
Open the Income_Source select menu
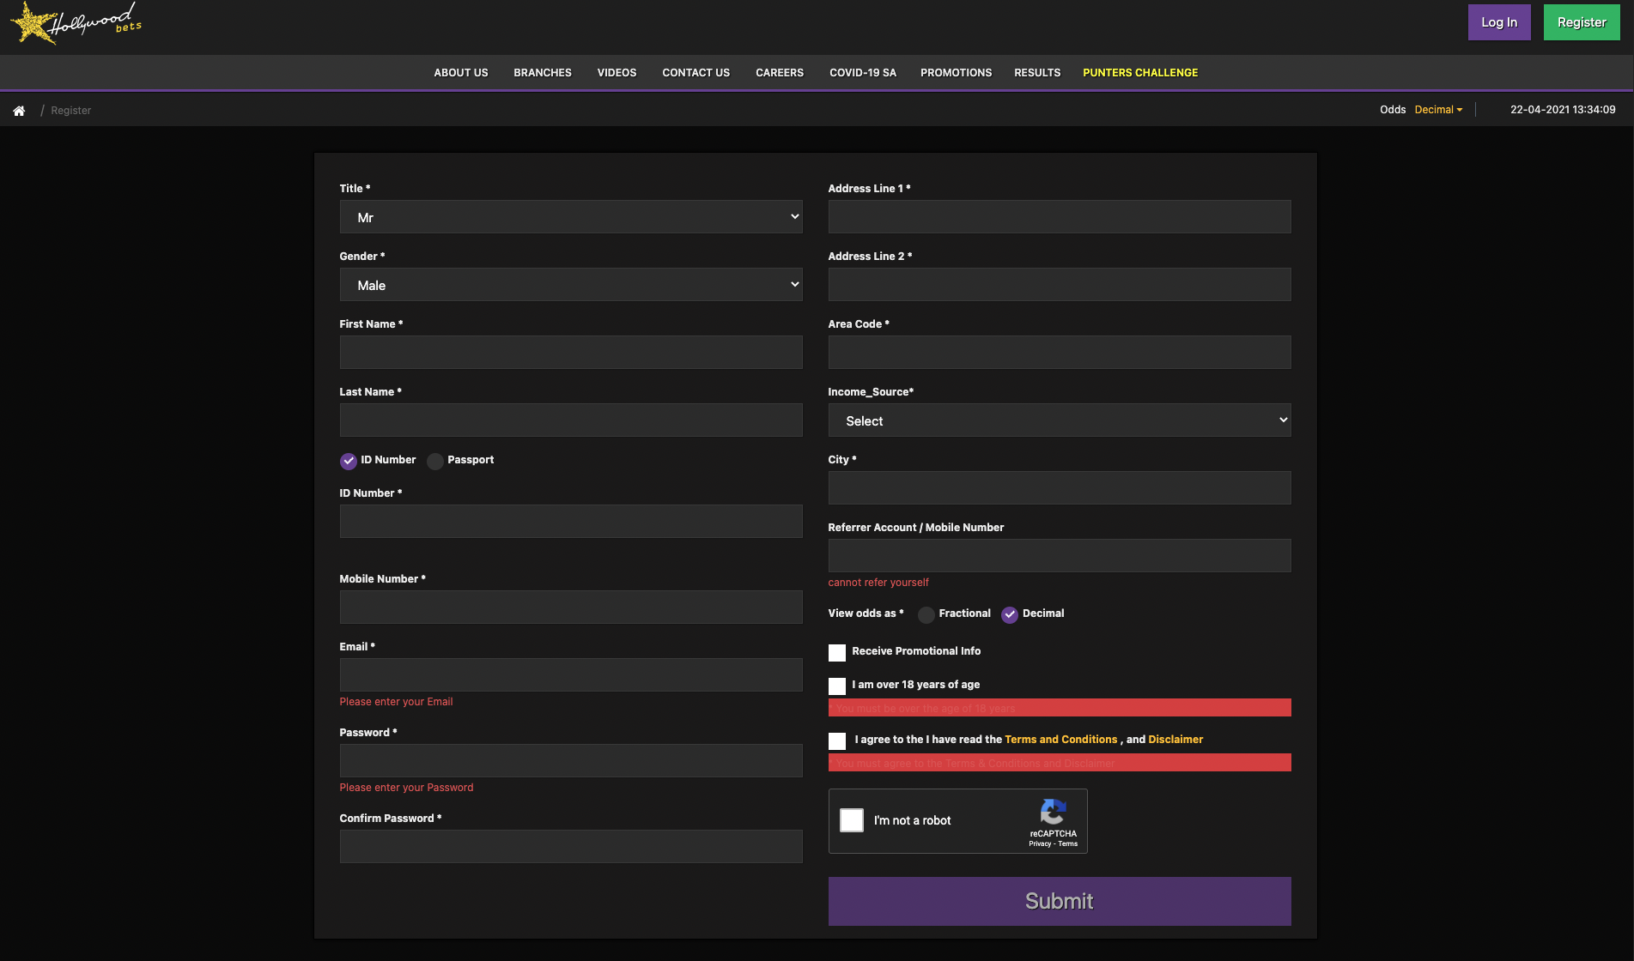click(1059, 420)
